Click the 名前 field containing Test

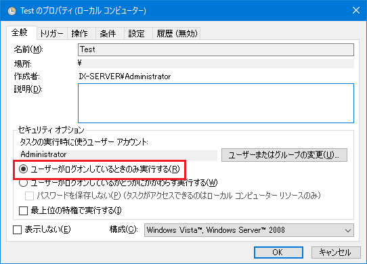tap(216, 49)
